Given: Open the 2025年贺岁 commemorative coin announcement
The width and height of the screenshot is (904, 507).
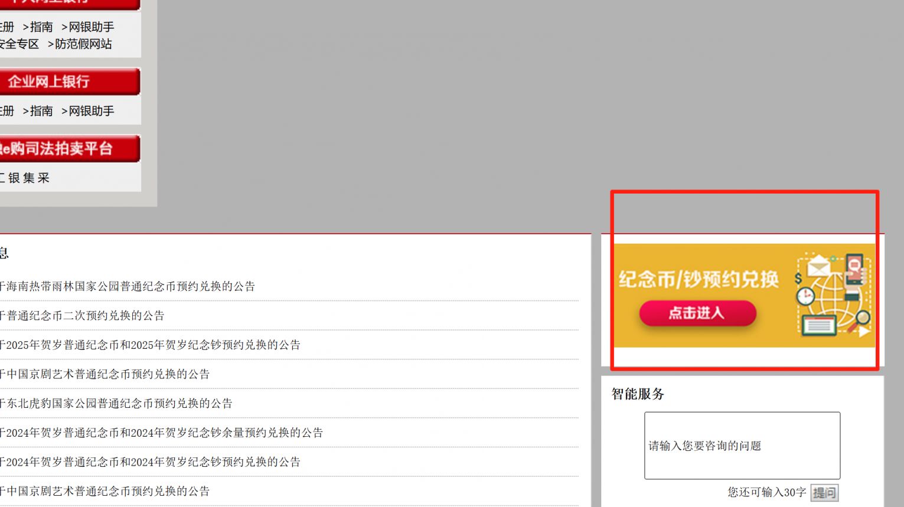Looking at the screenshot, I should pos(151,345).
